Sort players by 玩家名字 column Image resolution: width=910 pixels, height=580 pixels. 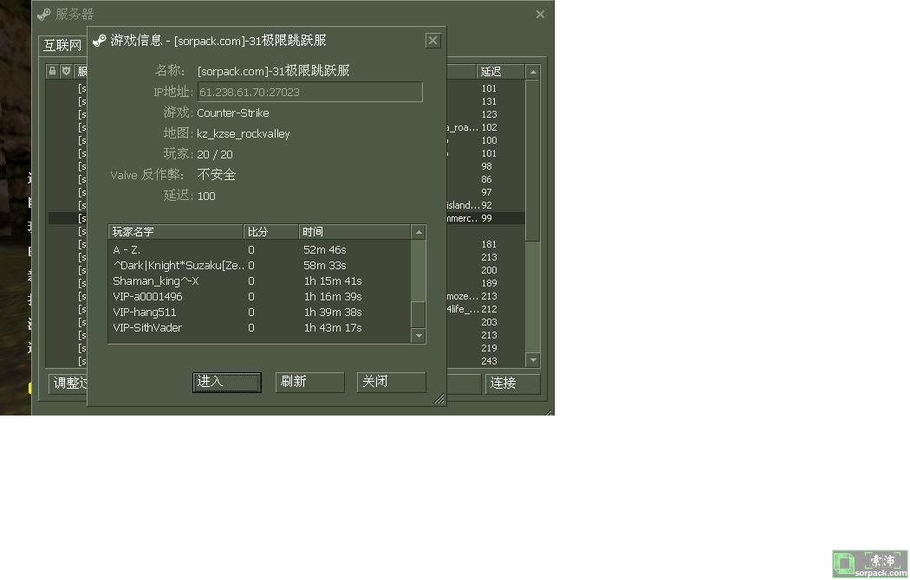coord(176,232)
